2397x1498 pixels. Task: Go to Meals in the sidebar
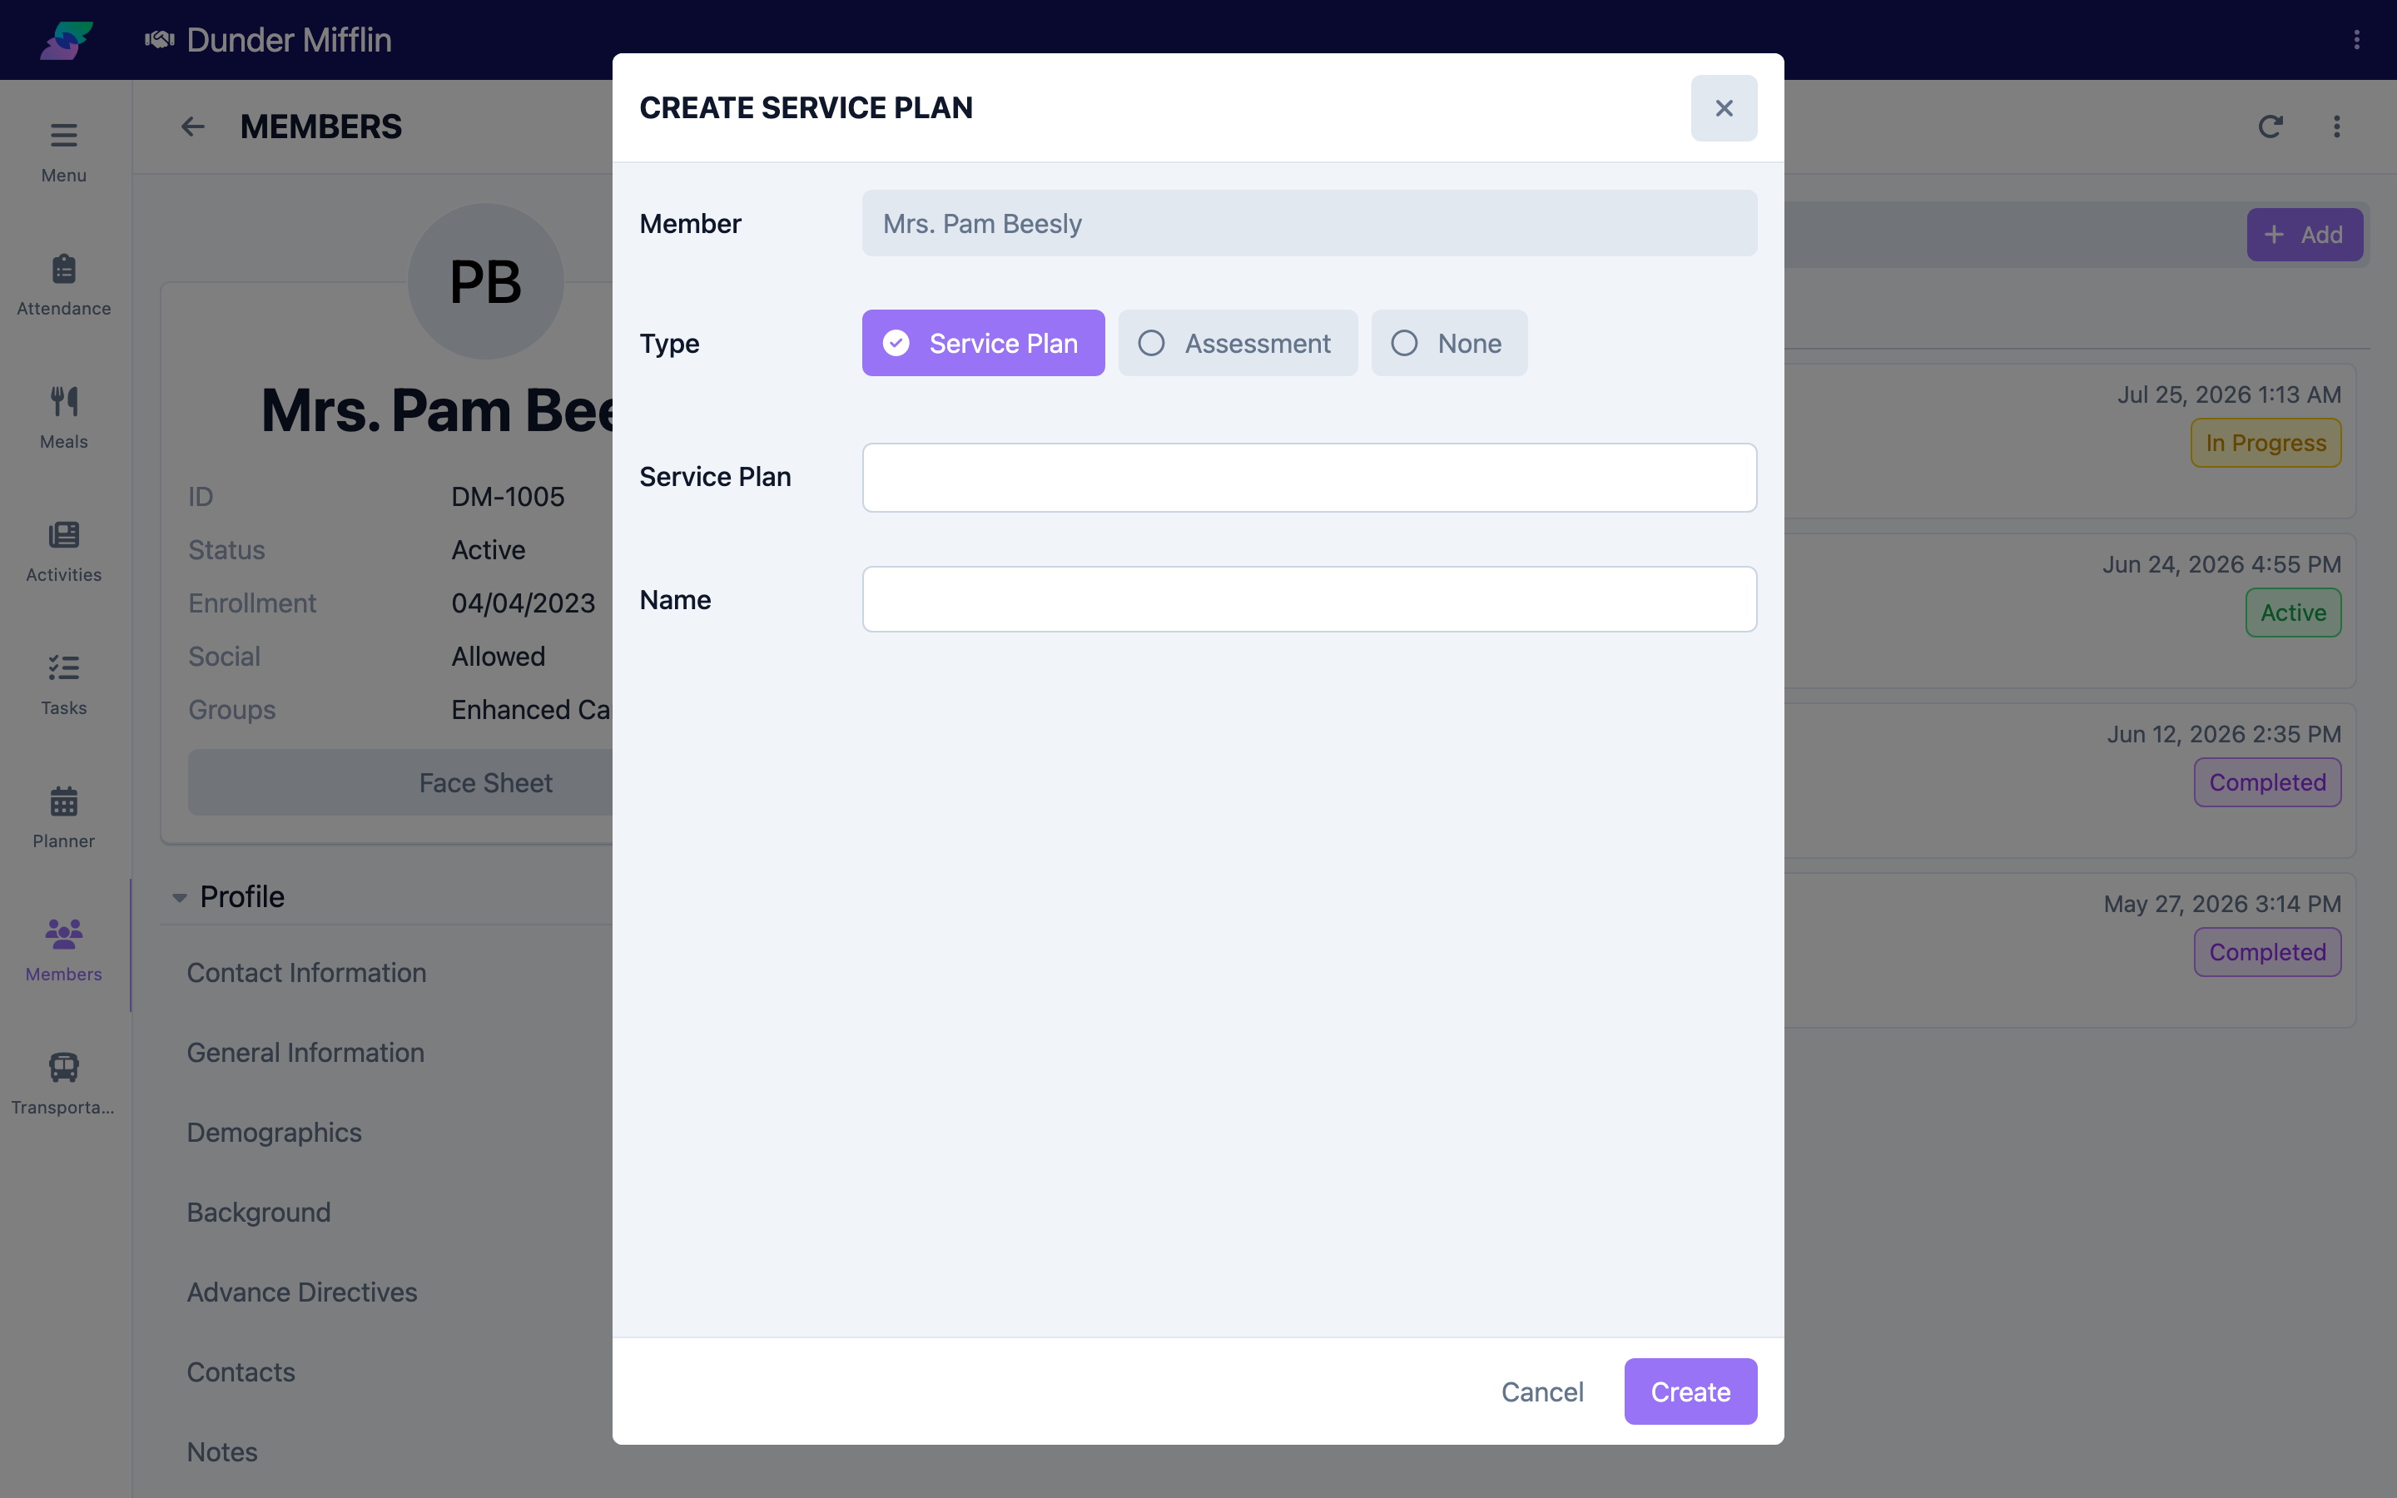pyautogui.click(x=63, y=417)
